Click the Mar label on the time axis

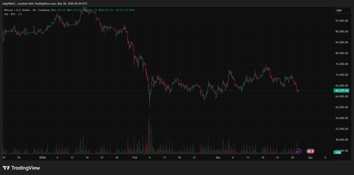[x=218, y=158]
